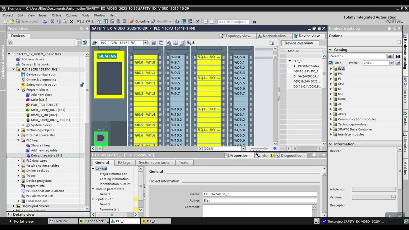Select the IO tags tab

click(124, 163)
